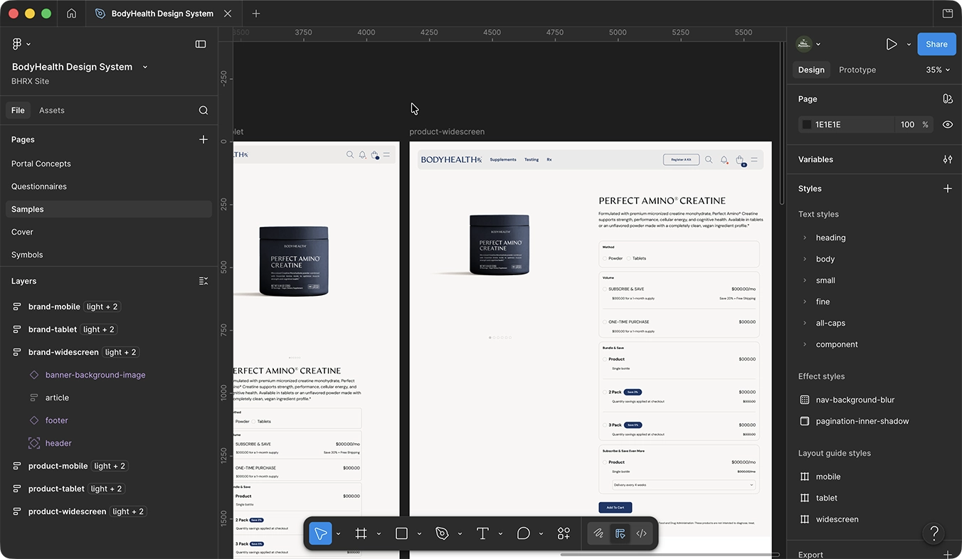The width and height of the screenshot is (962, 559).
Task: Select the Move tool
Action: pyautogui.click(x=320, y=533)
